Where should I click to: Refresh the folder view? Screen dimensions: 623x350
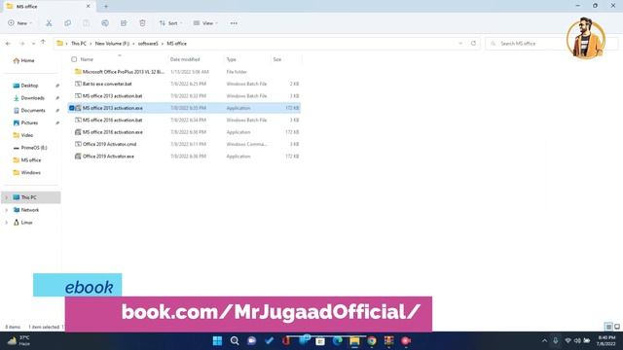[473, 43]
